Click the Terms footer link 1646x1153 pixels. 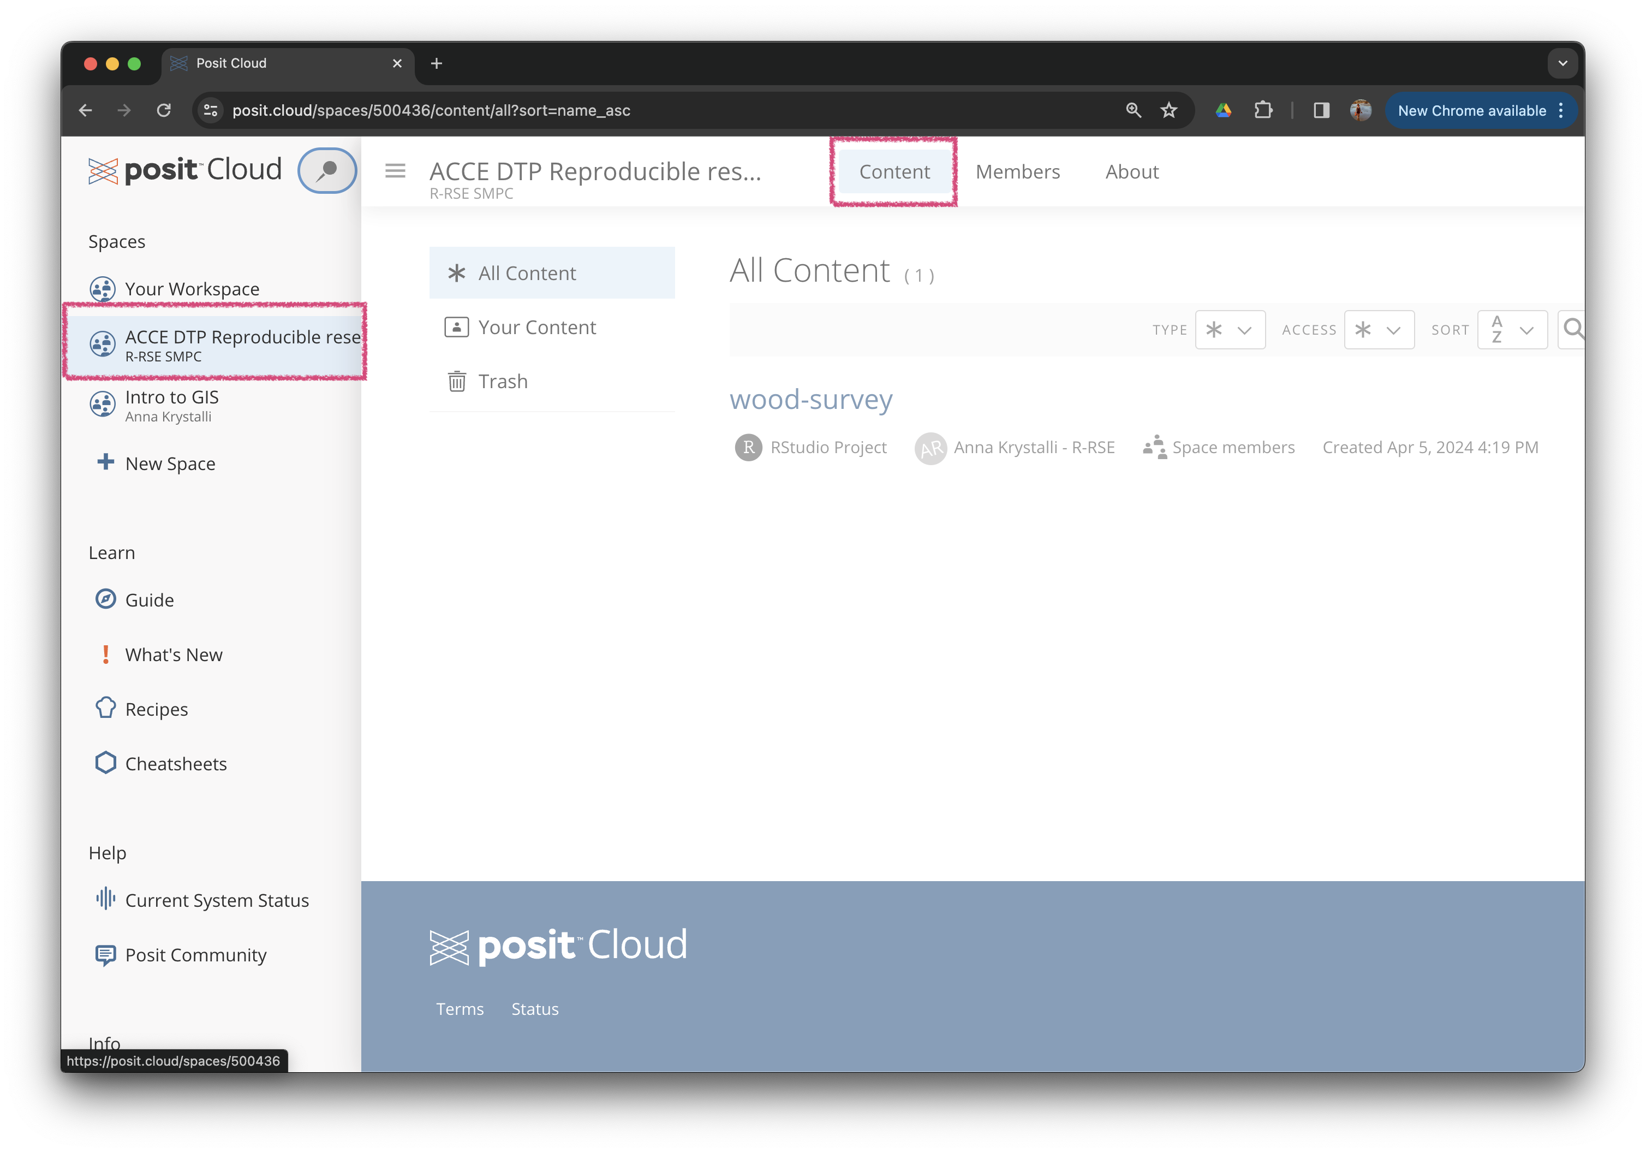click(x=460, y=1009)
